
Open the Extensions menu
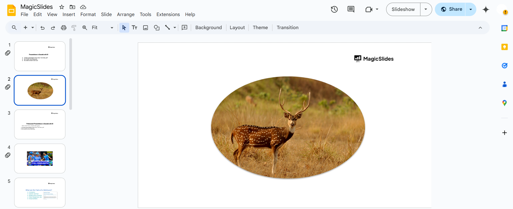tap(168, 14)
